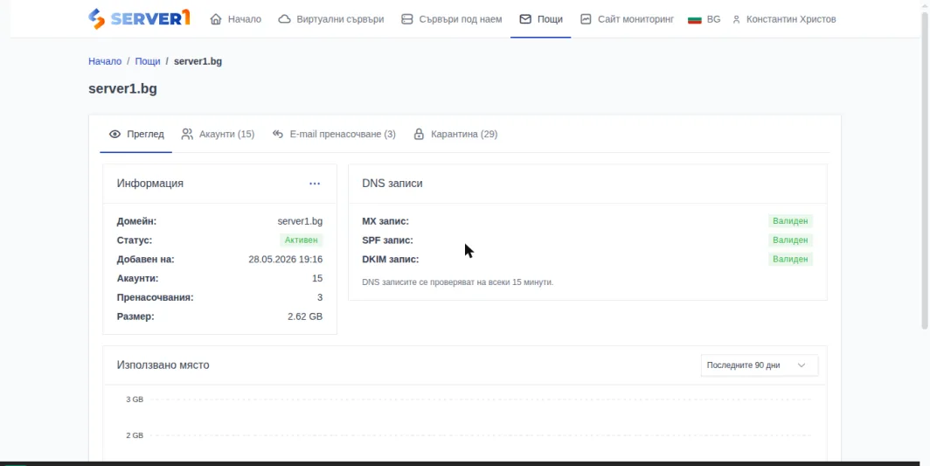930x466 pixels.
Task: Click the Начало breadcrumb link
Action: tap(105, 61)
